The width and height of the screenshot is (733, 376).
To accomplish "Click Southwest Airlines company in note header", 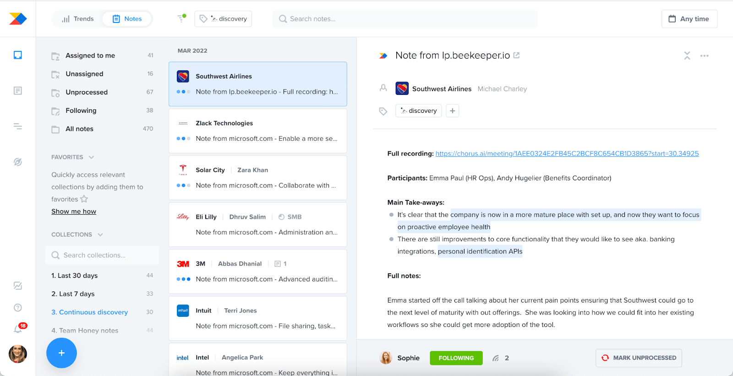I will (x=434, y=88).
